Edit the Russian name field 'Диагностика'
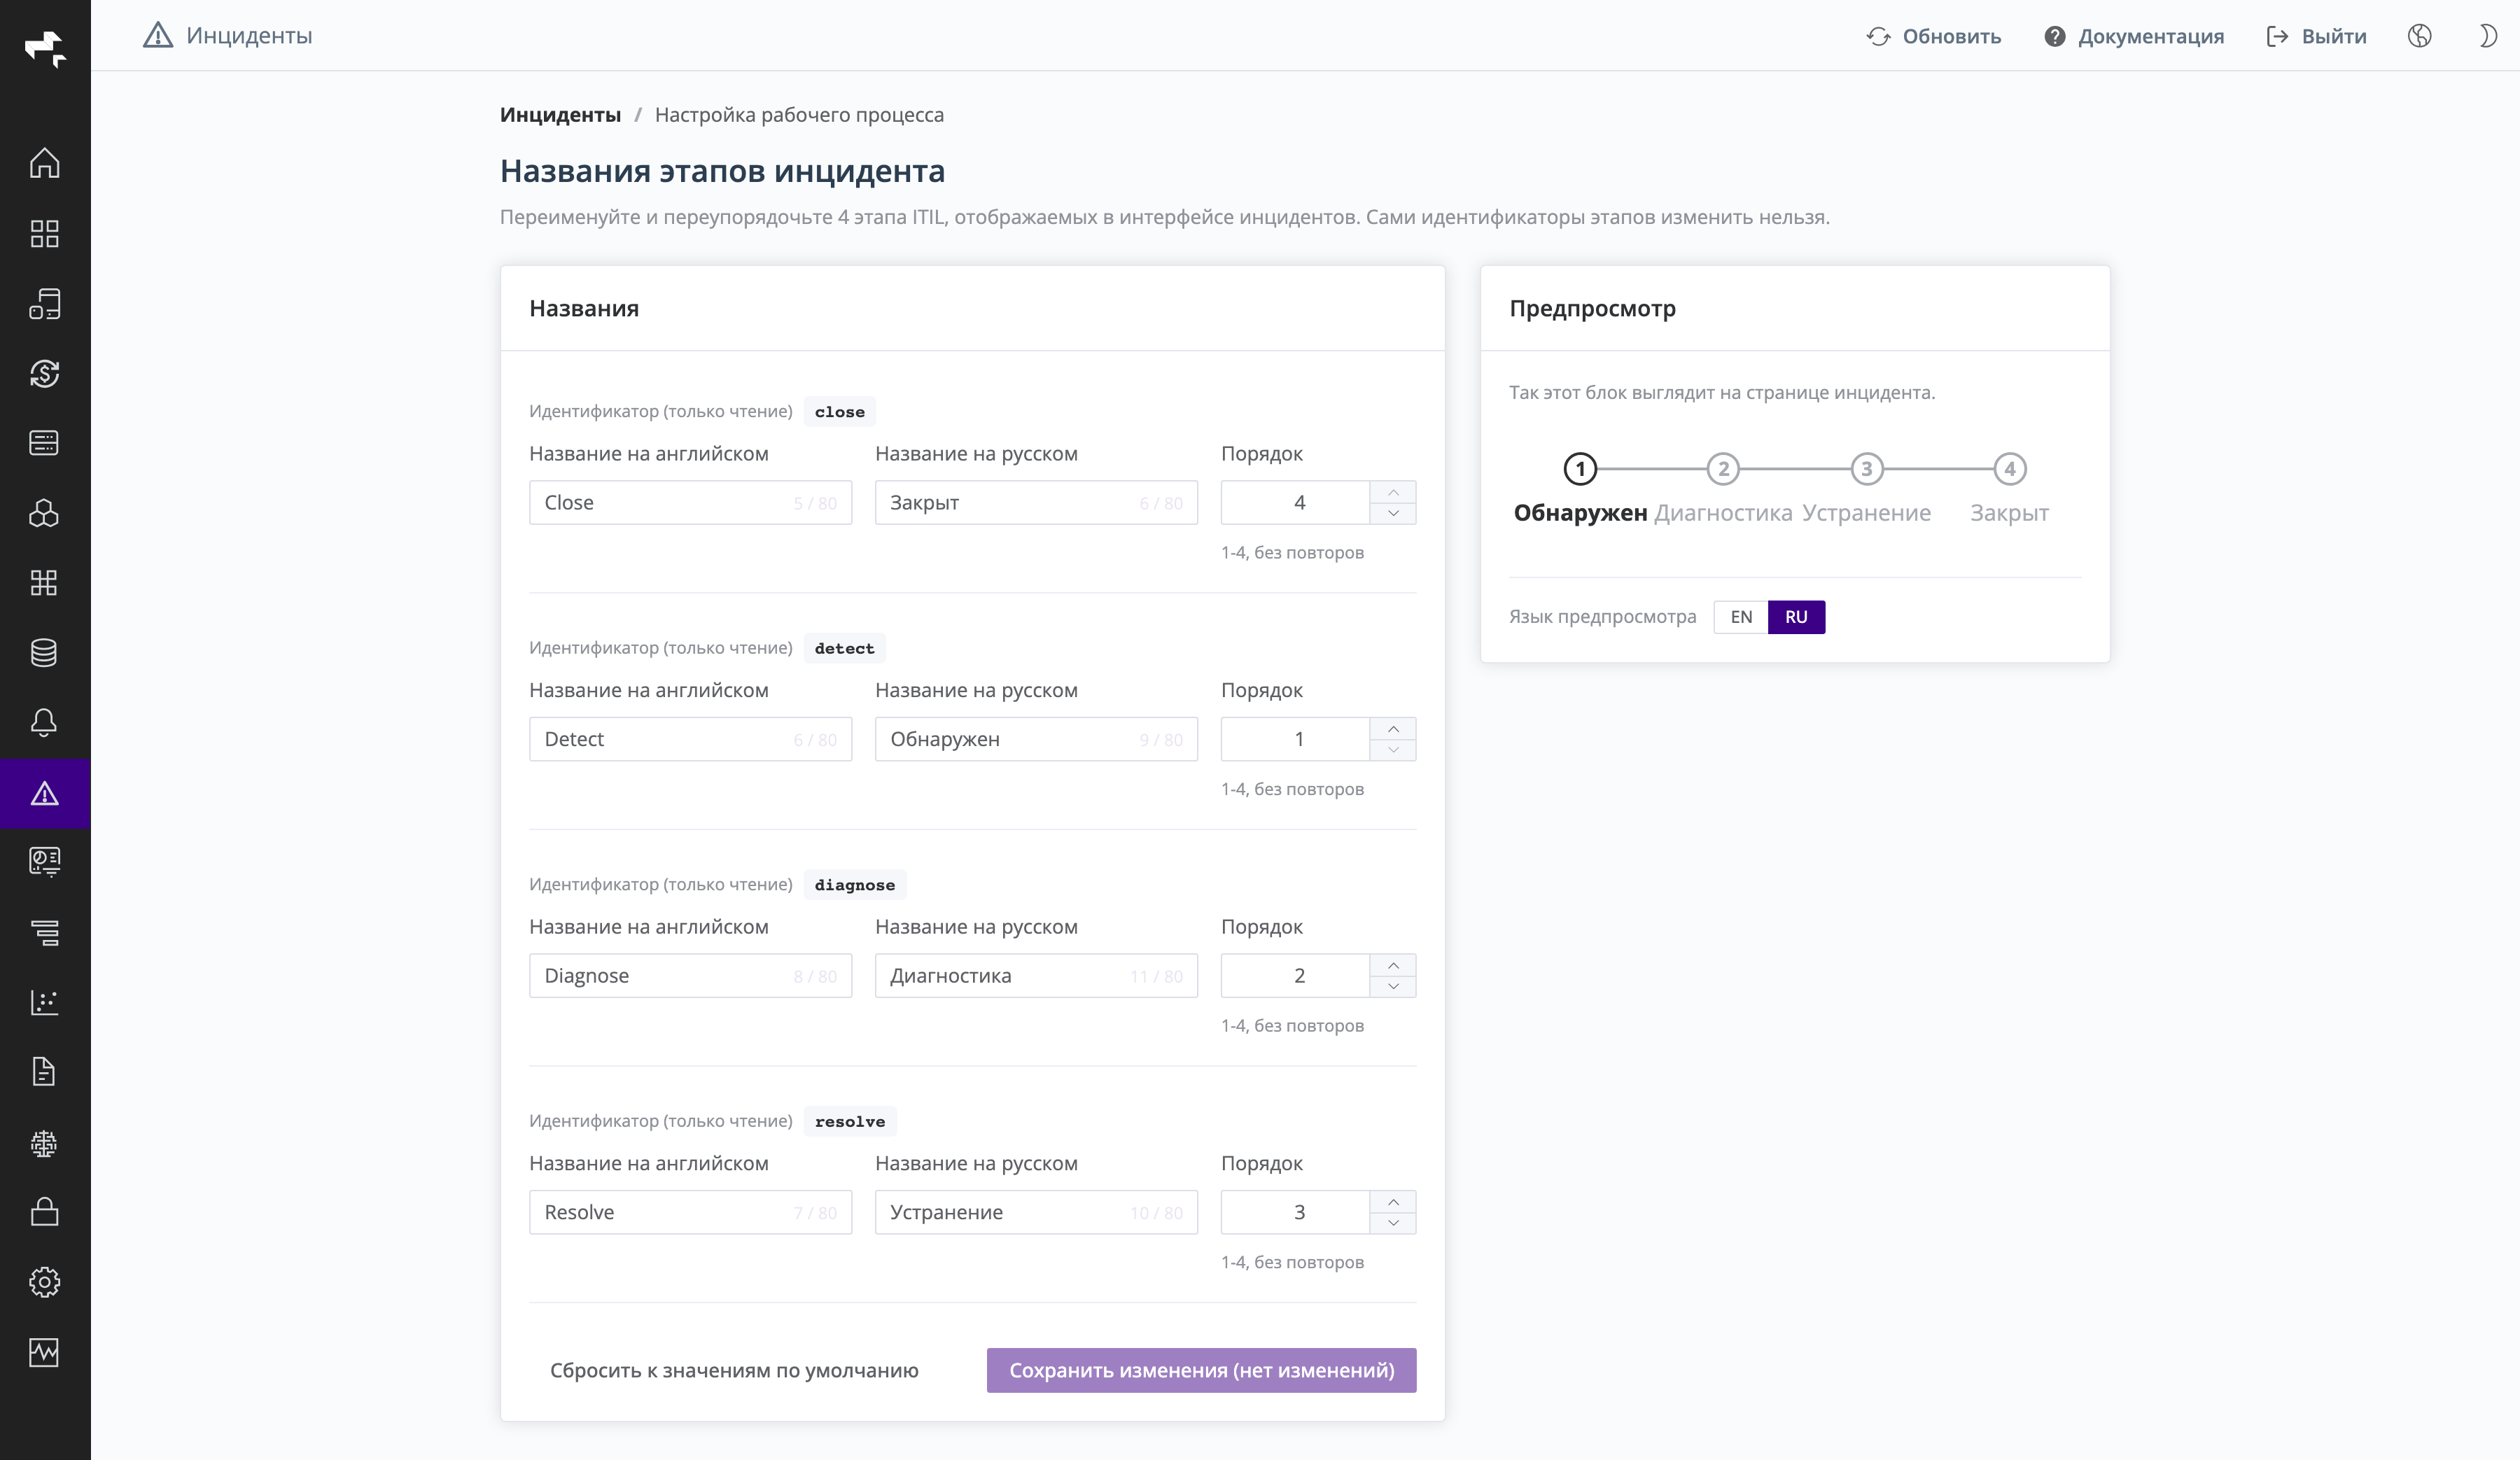The height and width of the screenshot is (1460, 2520). coord(1036,975)
